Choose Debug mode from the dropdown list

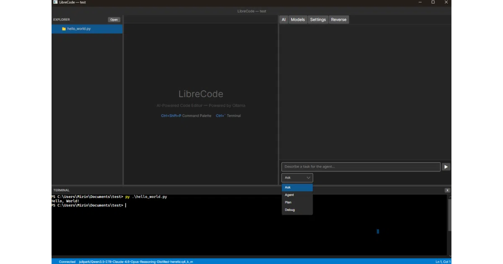pyautogui.click(x=297, y=210)
